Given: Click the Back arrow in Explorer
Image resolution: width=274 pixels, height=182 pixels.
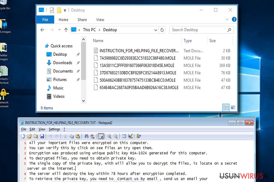Looking at the screenshot, I should pyautogui.click(x=42, y=30).
